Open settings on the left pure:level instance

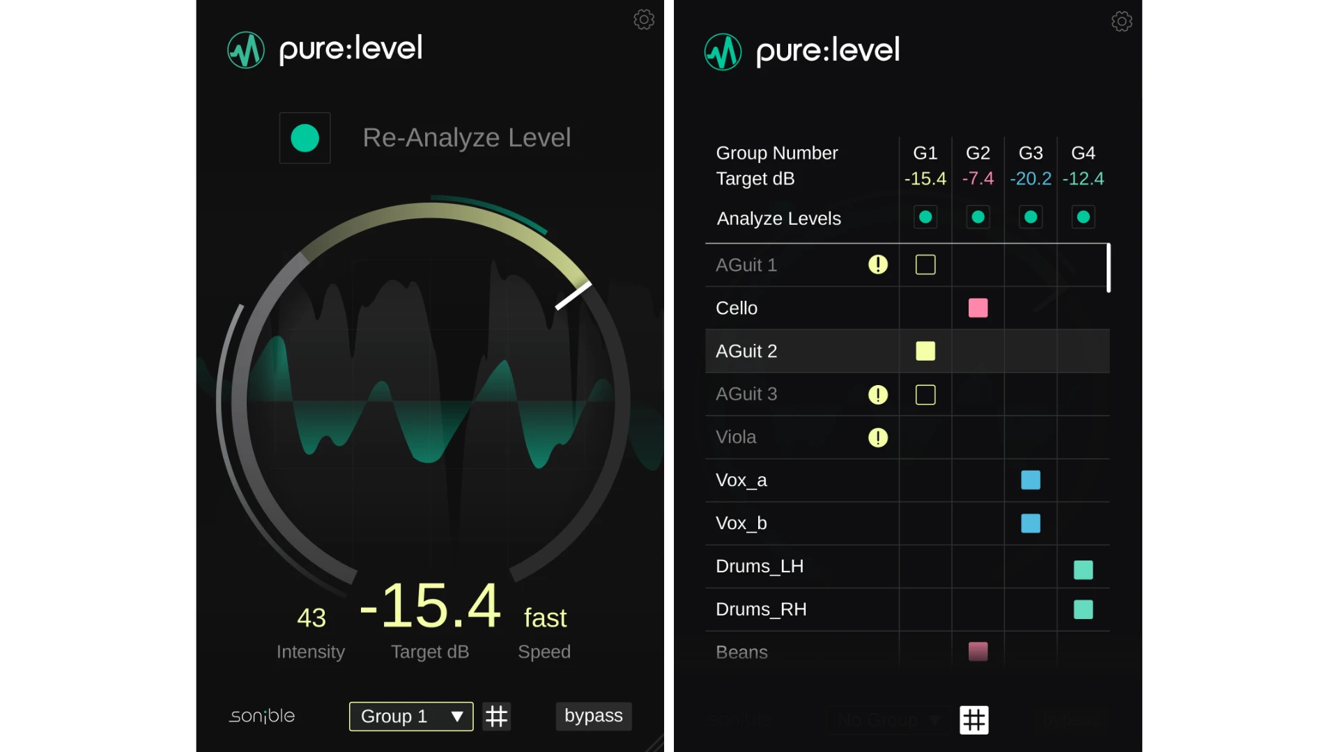[643, 19]
